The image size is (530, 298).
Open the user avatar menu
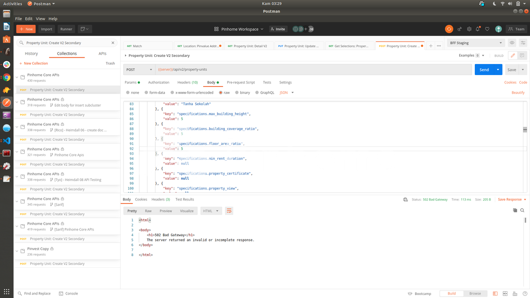coord(498,29)
